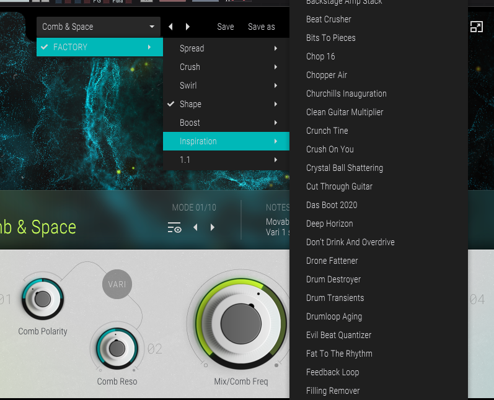This screenshot has width=494, height=400.
Task: Select the Feedback Loop preset
Action: (379, 372)
